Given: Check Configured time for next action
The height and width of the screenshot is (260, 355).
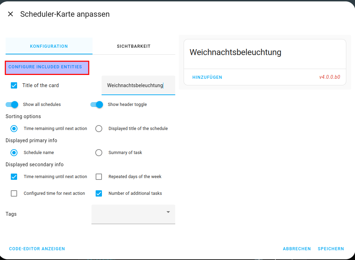Looking at the screenshot, I should tap(14, 193).
